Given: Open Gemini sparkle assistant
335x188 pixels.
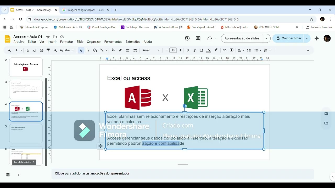Looking at the screenshot, I should tap(317, 38).
